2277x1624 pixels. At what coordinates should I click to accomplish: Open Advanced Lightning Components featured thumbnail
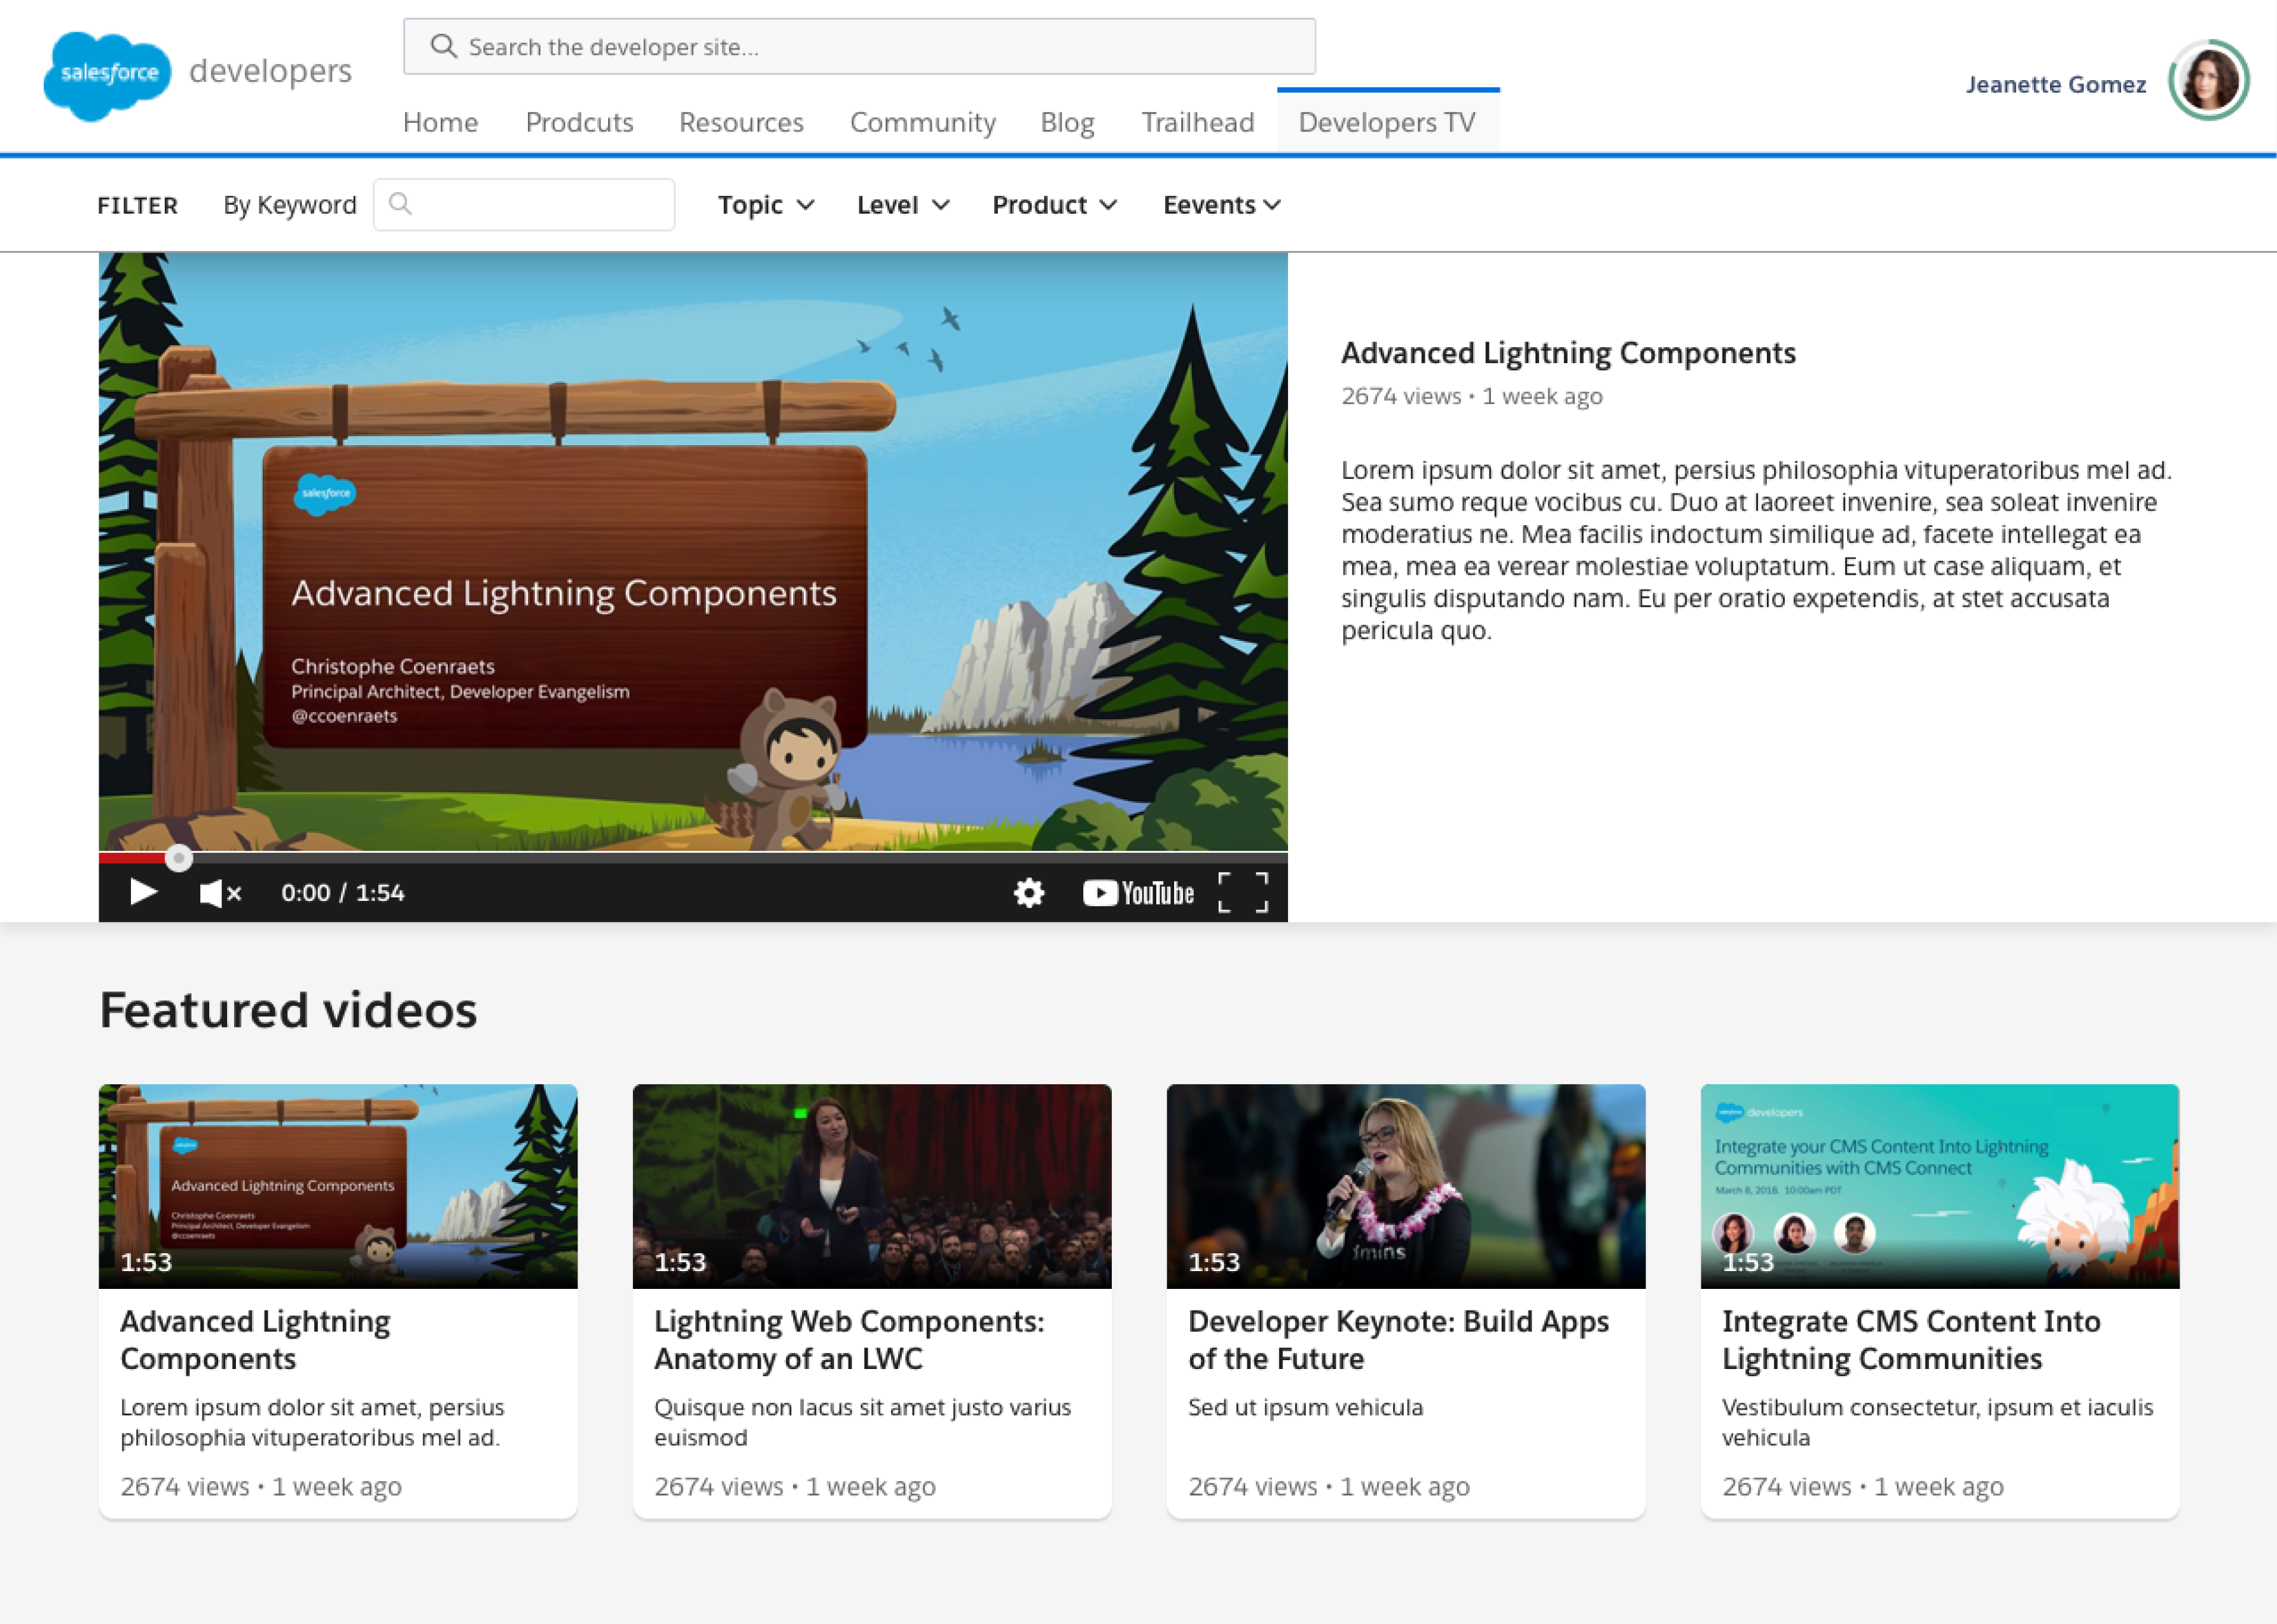click(338, 1186)
